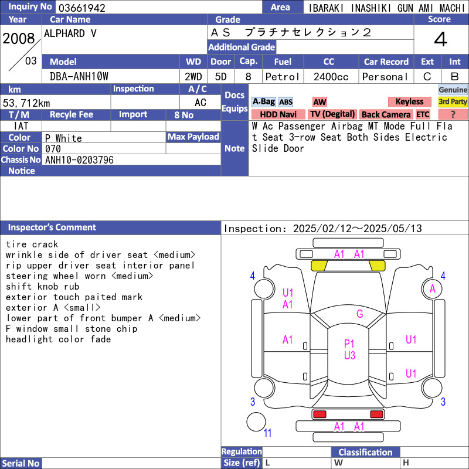469x469 pixels.
Task: Click the yellow left headlight on diagram
Action: pyautogui.click(x=318, y=266)
